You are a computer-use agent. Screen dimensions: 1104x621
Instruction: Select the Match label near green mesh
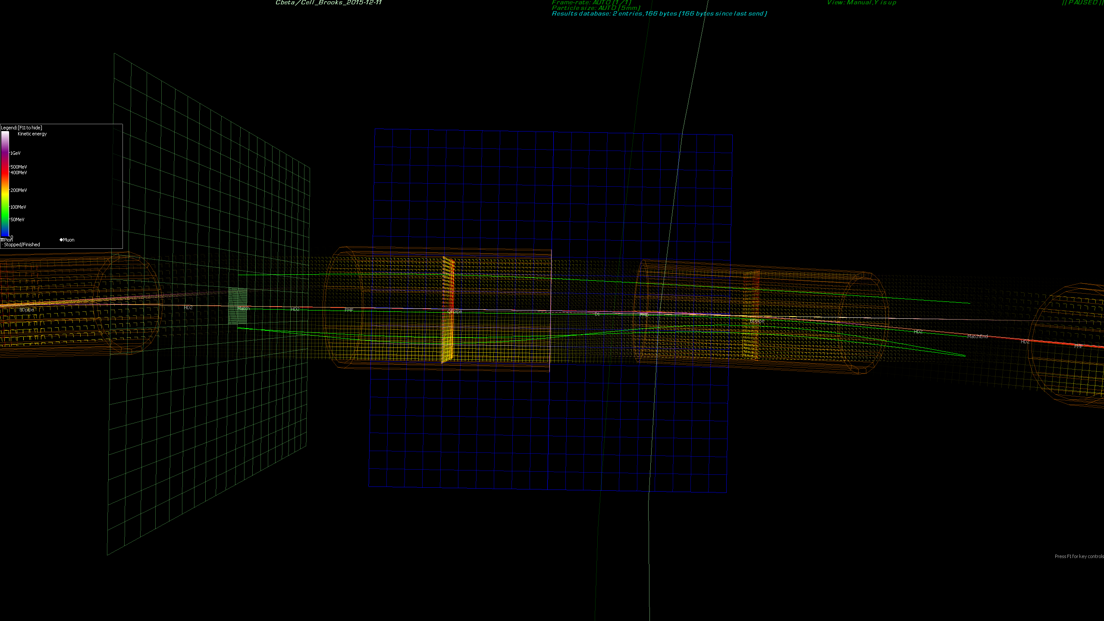[244, 308]
